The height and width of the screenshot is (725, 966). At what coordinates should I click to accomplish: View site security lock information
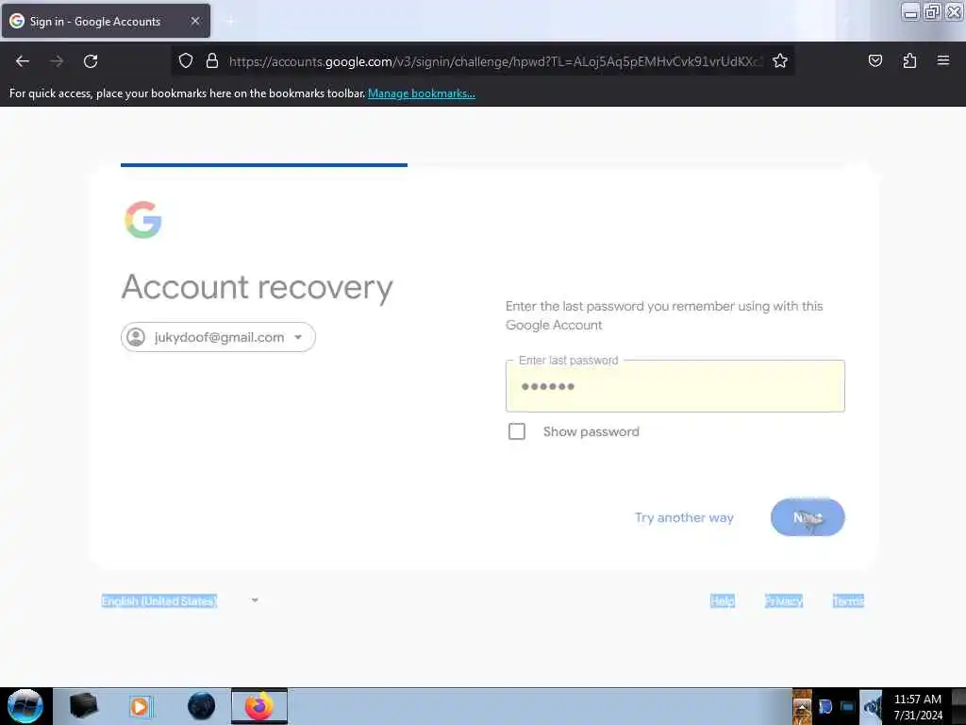tap(212, 61)
